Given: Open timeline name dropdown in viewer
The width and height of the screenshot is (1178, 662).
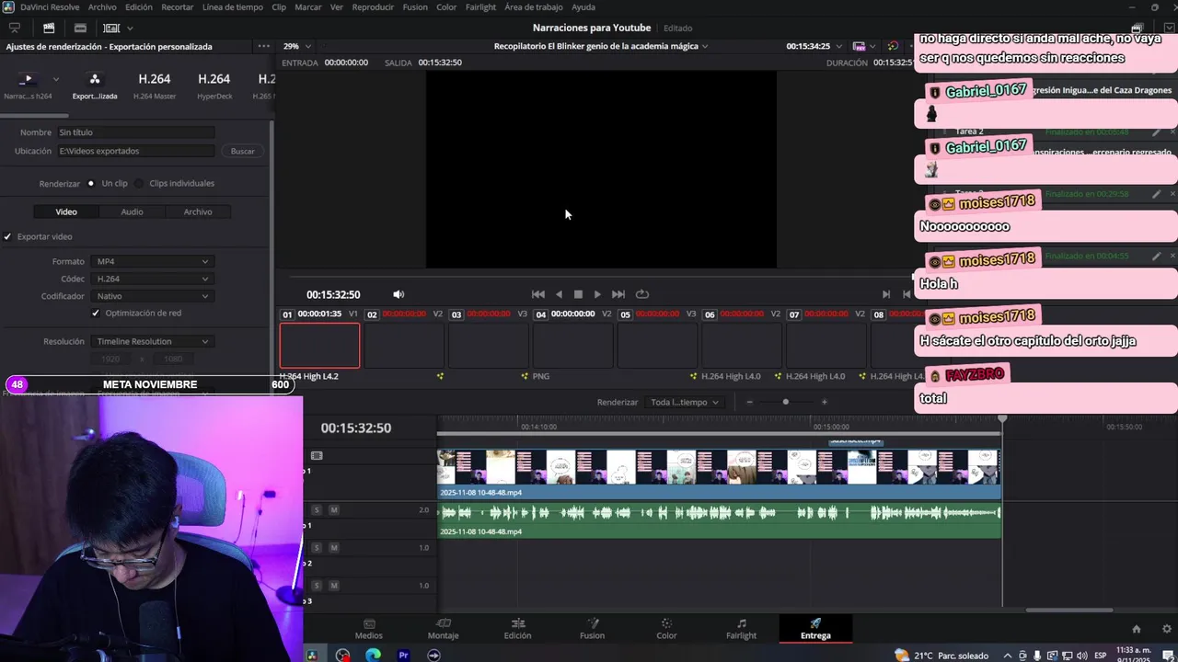Looking at the screenshot, I should click(x=601, y=46).
